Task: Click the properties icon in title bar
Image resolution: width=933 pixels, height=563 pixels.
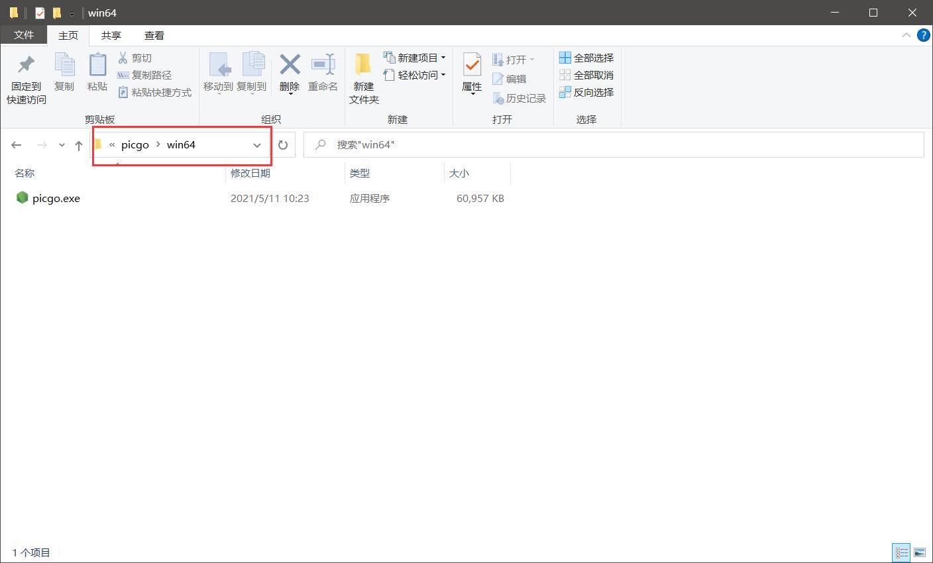Action: tap(40, 13)
